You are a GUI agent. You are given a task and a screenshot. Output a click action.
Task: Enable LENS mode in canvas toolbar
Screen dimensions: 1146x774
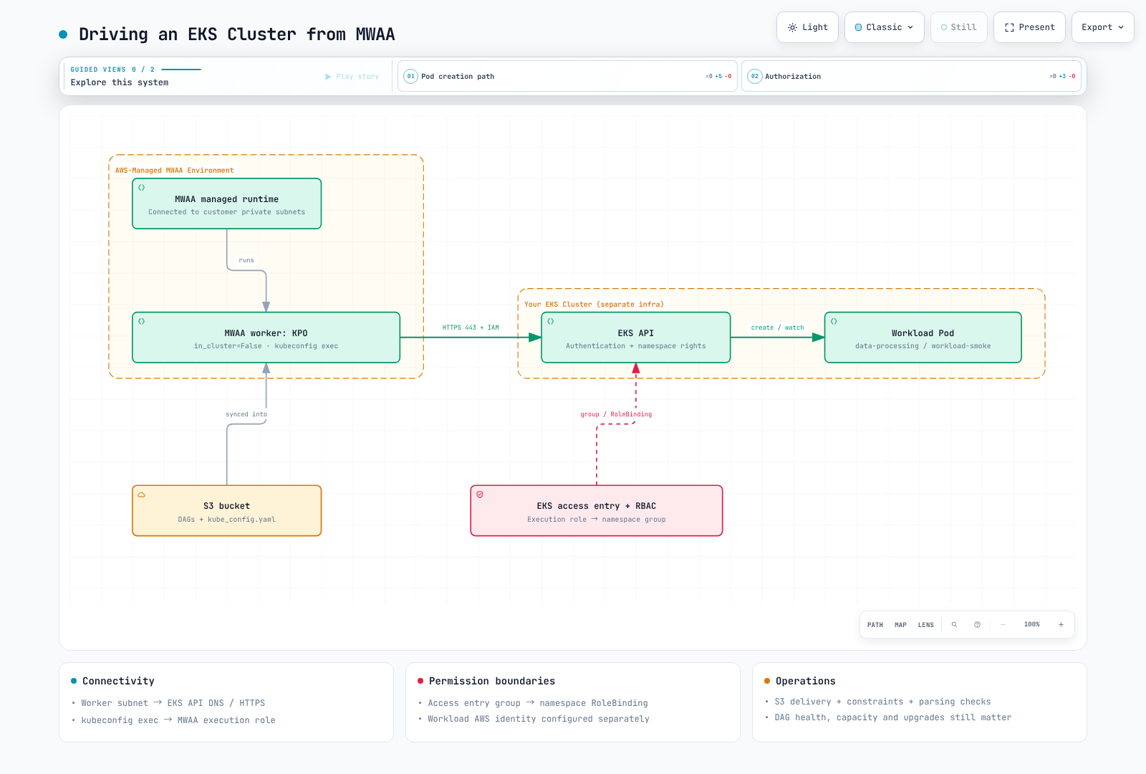[x=926, y=625]
